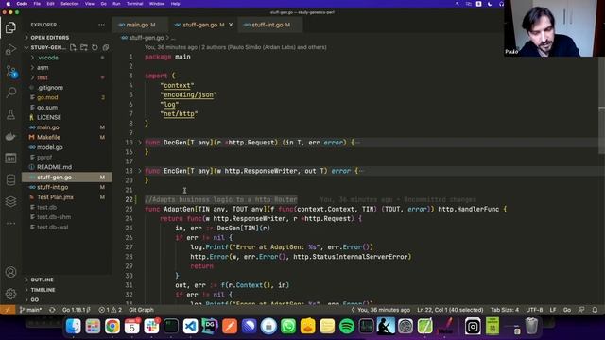Screen dimensions: 605x340
Task: Click the Go 1.18.1 version in status bar
Action: tap(77, 310)
